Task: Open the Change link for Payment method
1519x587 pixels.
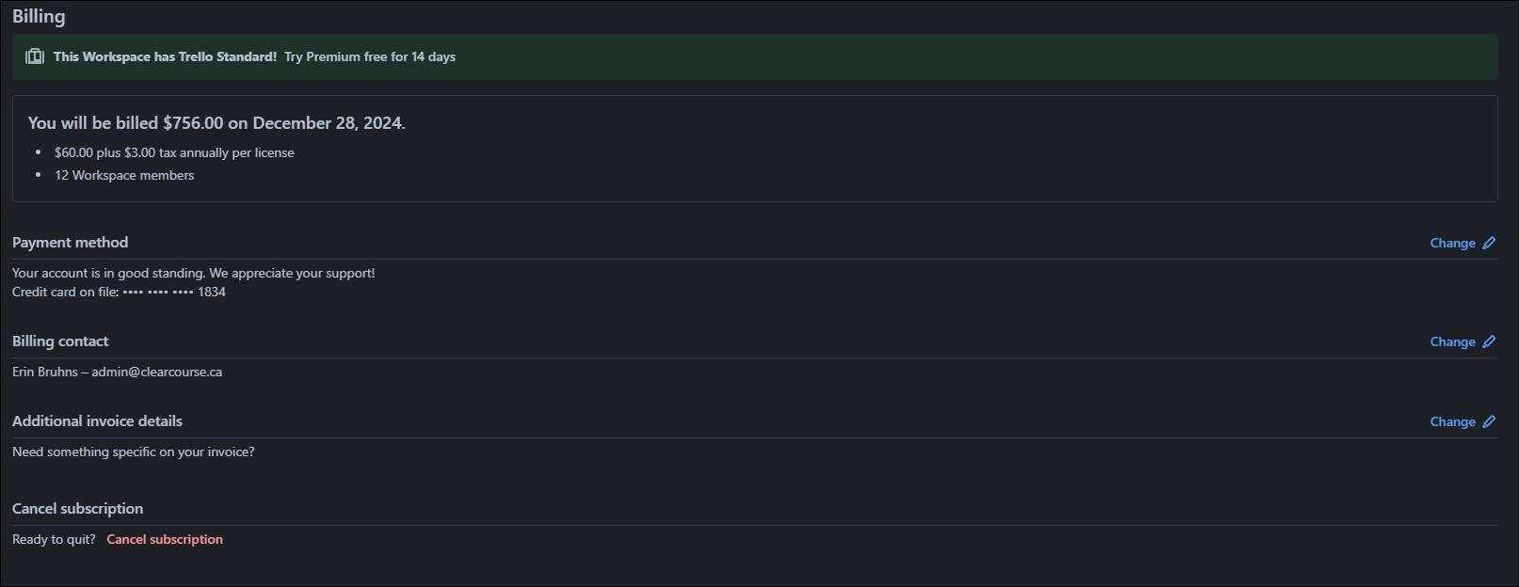Action: [x=1452, y=243]
